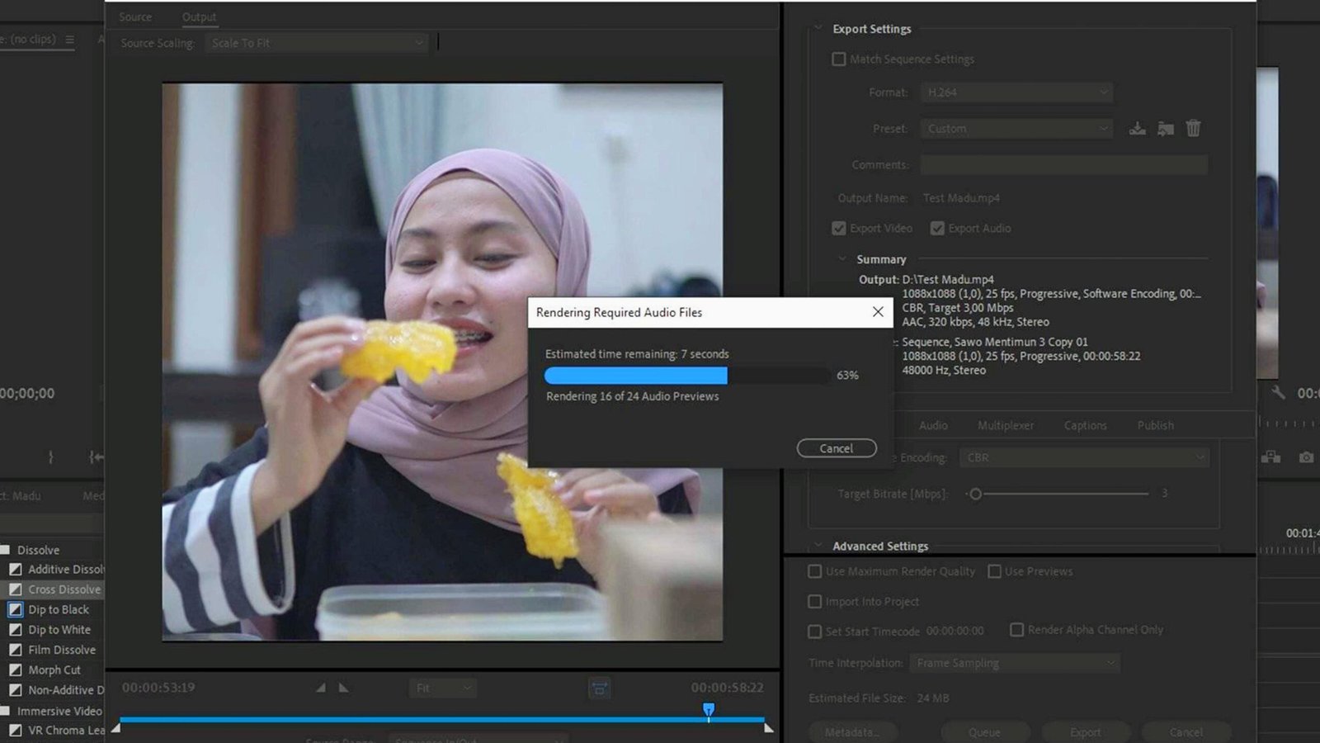Open the Format H.264 dropdown

1016,92
